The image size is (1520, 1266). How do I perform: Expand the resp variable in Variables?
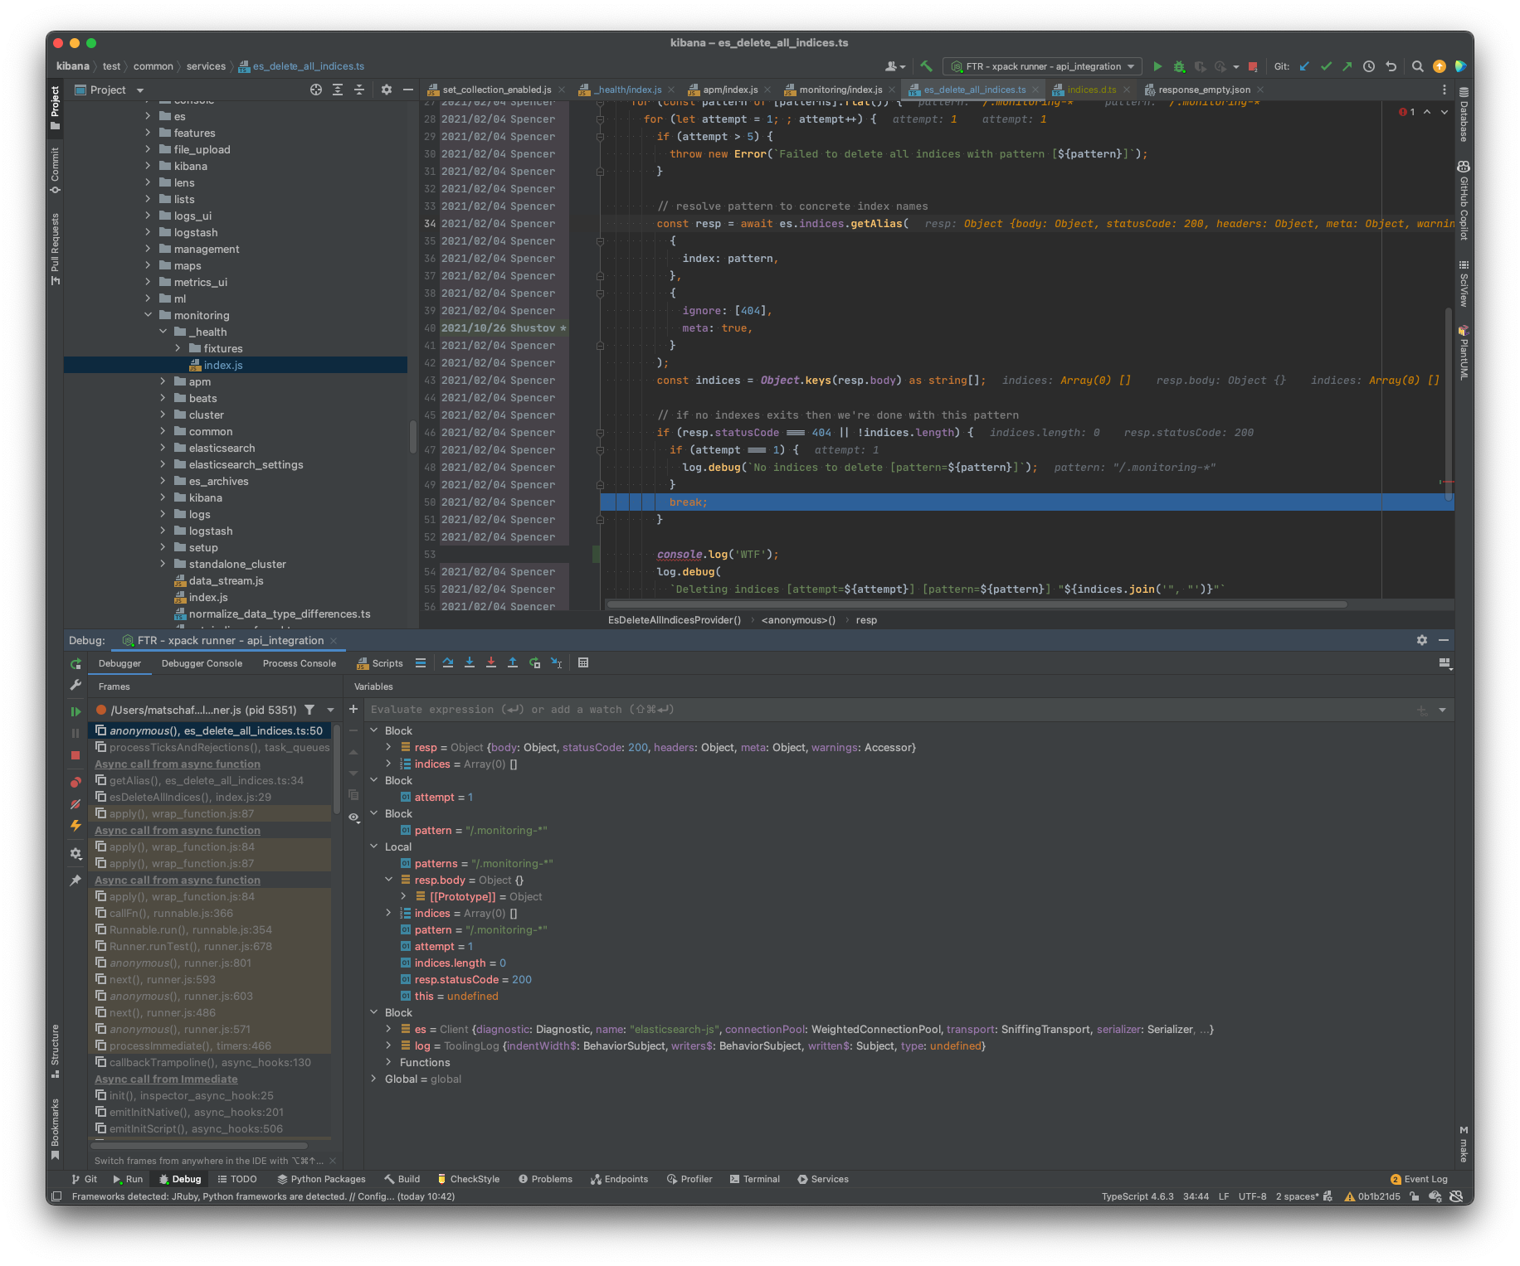point(387,747)
